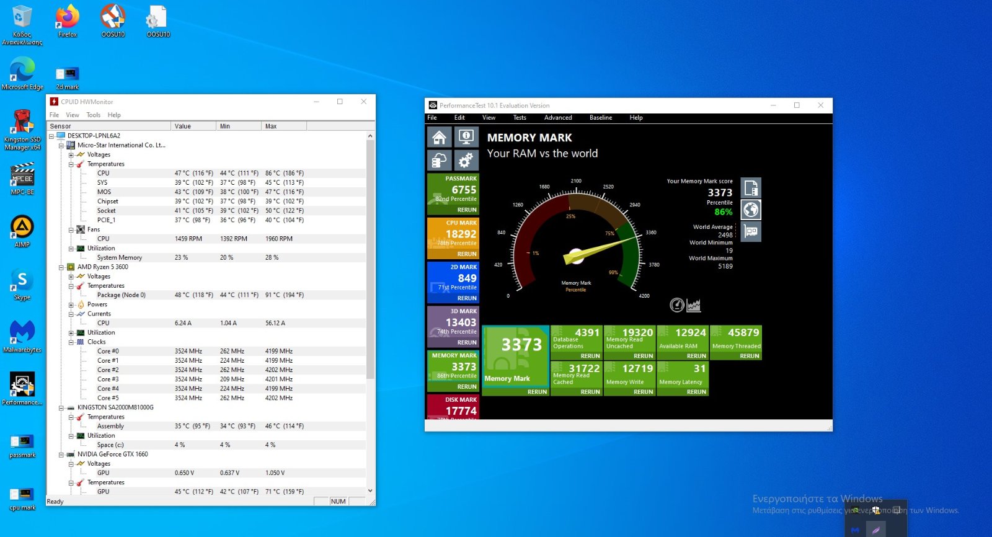
Task: Rerun the 2D MARK test
Action: point(467,298)
